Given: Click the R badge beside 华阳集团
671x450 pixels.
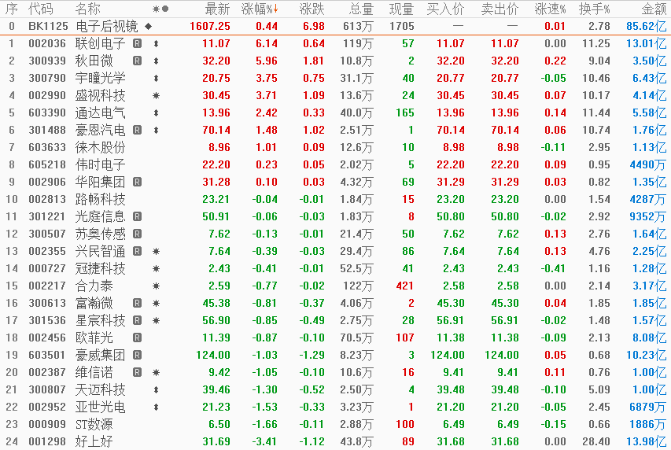Looking at the screenshot, I should 137,182.
